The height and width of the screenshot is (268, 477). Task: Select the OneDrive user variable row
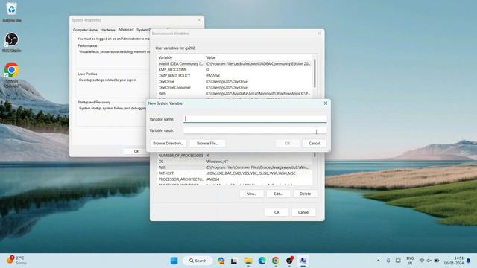(x=235, y=81)
